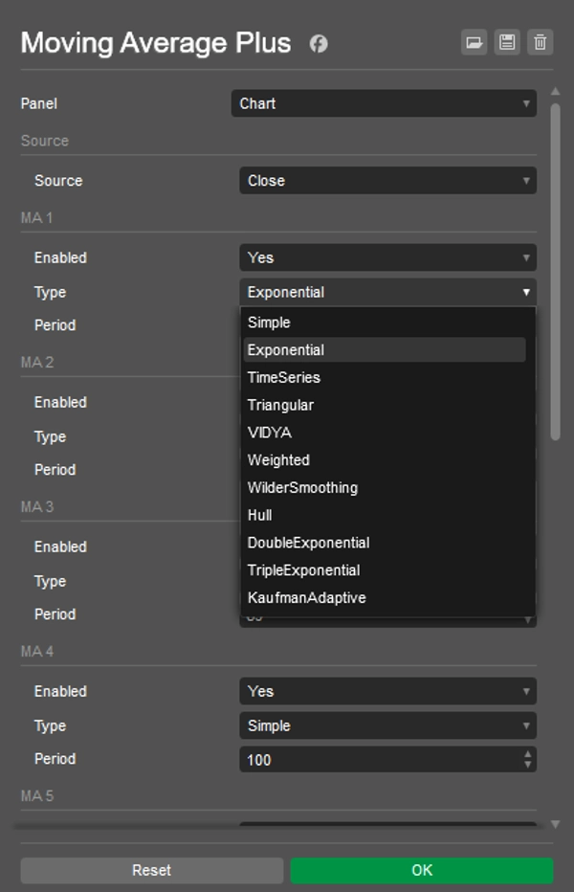Choose WilderSmoothing from the type list
Viewport: 574px width, 892px height.
click(x=302, y=487)
